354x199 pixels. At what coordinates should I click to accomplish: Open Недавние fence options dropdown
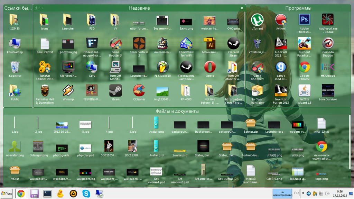tap(39, 8)
